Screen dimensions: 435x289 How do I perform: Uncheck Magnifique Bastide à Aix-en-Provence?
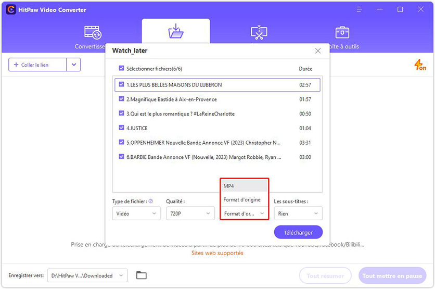[x=121, y=99]
